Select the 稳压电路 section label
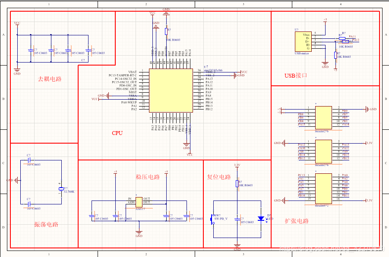Screen dimensions: 389x257 point(148,177)
